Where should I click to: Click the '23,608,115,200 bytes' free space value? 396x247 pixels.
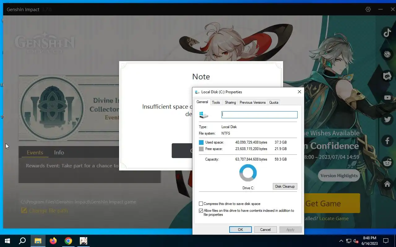pos(251,149)
